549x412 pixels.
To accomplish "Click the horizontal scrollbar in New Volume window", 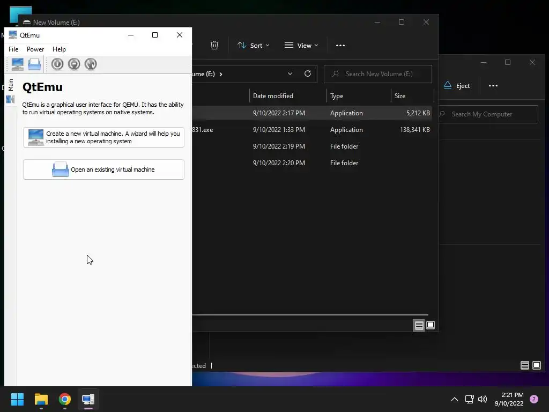I will click(x=310, y=315).
